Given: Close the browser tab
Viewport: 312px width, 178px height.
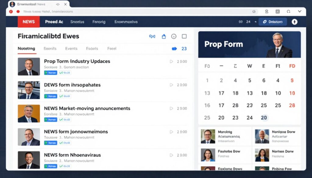Looking at the screenshot, I should point(65,4).
